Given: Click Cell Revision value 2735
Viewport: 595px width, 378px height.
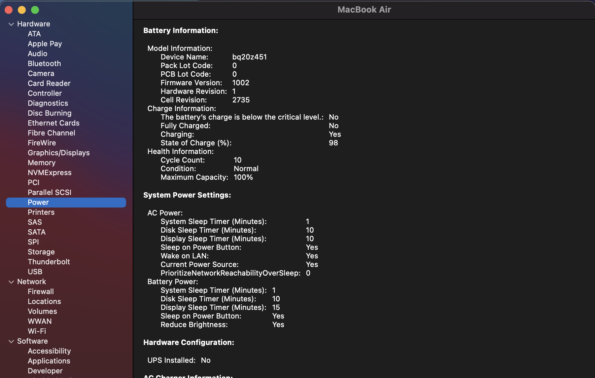Looking at the screenshot, I should 241,100.
